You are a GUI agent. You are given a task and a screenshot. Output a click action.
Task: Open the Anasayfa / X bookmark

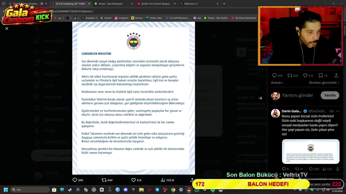(x=89, y=18)
